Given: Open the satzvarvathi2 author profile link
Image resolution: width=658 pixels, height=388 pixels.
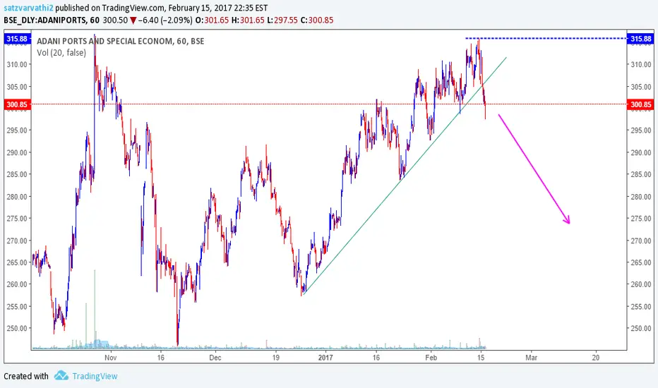Looking at the screenshot, I should 28,8.
